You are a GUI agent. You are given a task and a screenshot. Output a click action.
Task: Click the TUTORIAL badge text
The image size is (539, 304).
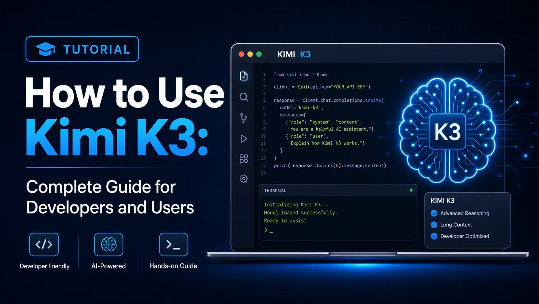click(x=97, y=49)
